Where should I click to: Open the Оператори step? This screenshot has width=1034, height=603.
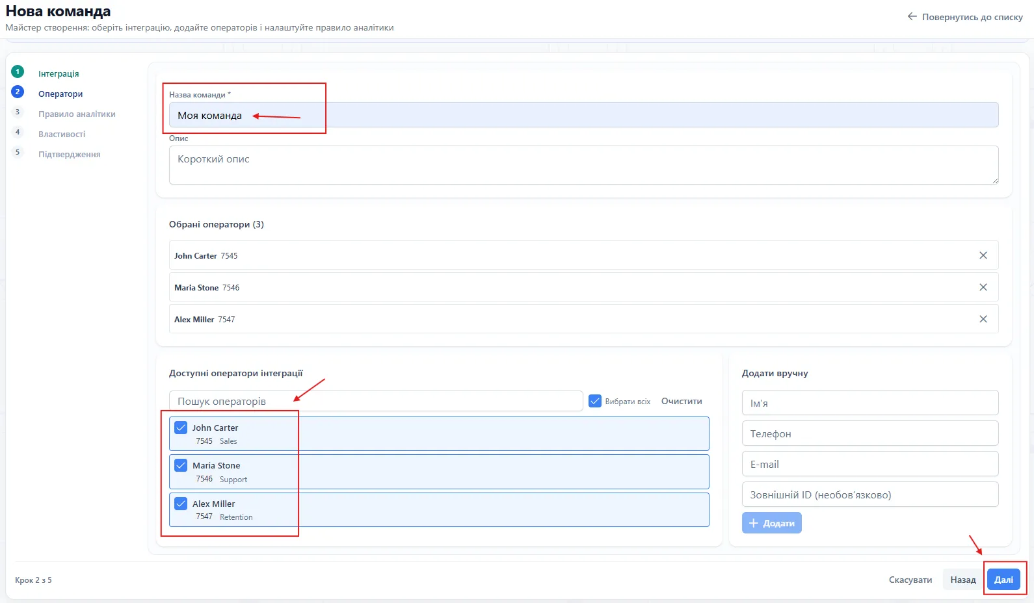point(60,94)
